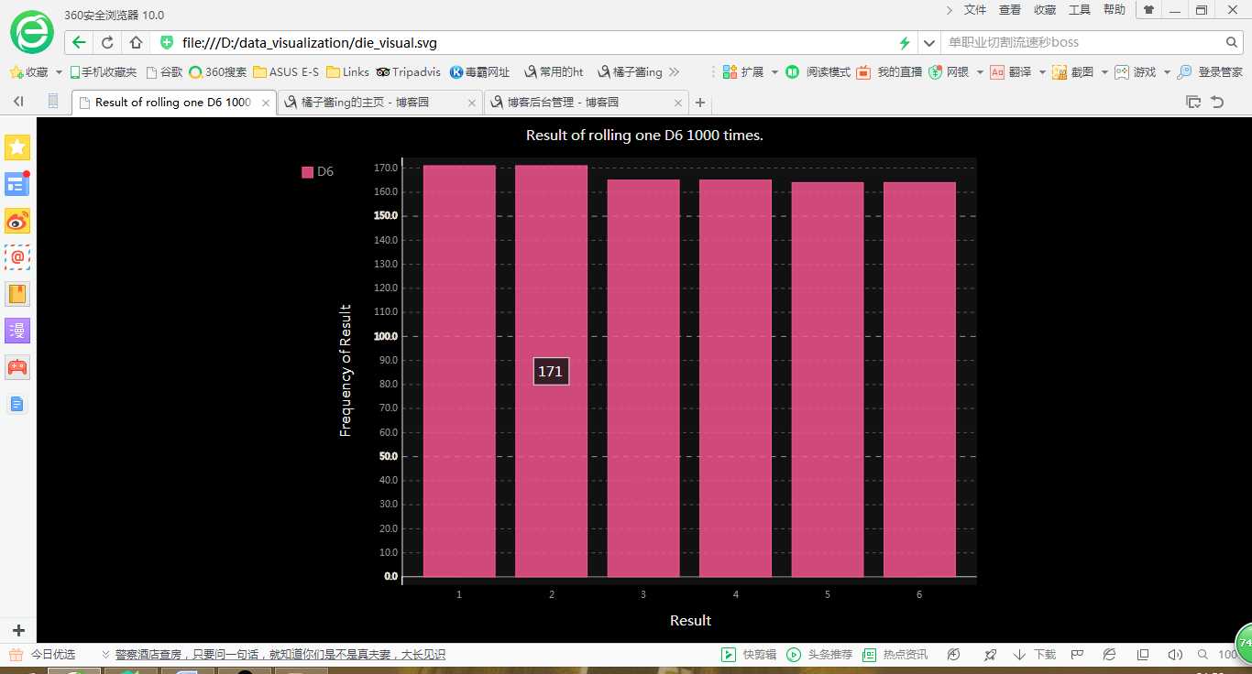The image size is (1252, 674).
Task: Open the ASUS E-S bookmark folder
Action: click(286, 71)
